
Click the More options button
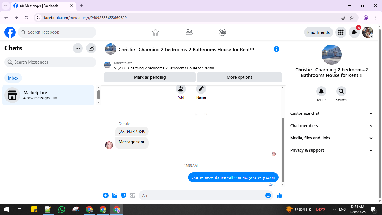[239, 77]
